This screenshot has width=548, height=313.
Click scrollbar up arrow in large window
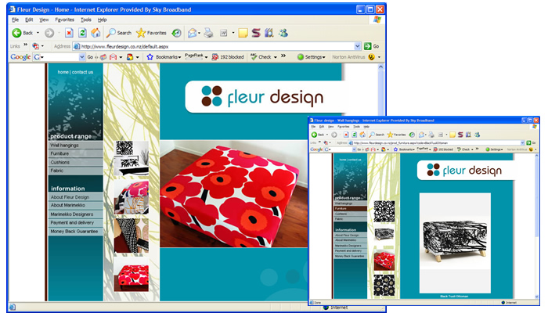[380, 67]
